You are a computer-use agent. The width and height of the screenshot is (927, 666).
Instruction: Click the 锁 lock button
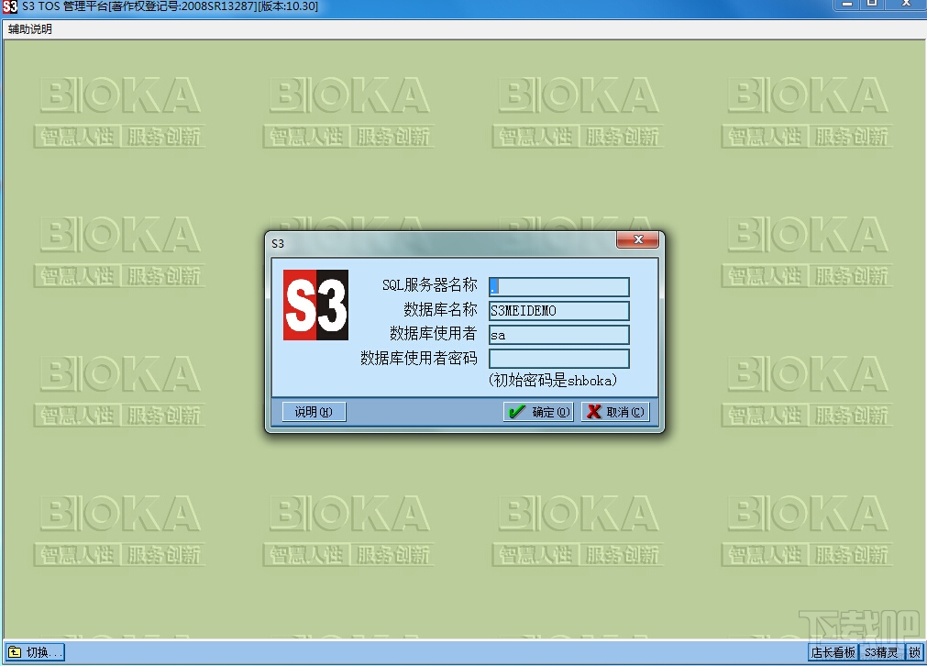click(914, 652)
